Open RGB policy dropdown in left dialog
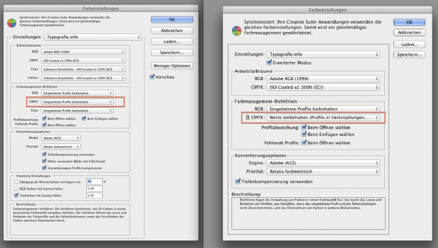The height and width of the screenshot is (248, 438). click(78, 93)
